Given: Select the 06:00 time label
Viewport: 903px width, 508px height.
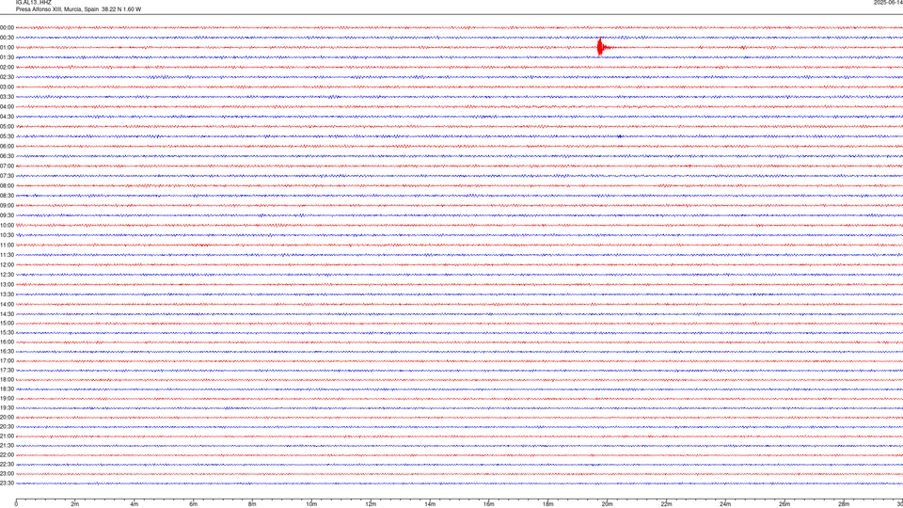Looking at the screenshot, I should [x=7, y=147].
